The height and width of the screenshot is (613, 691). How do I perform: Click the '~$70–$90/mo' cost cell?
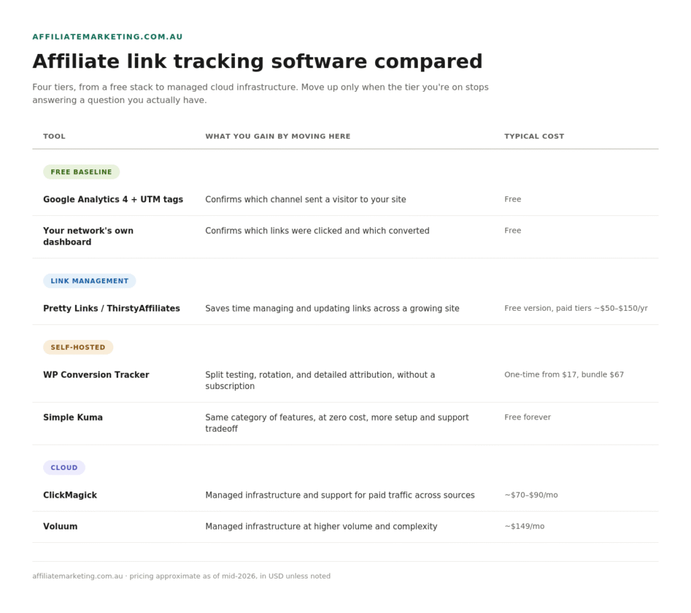[x=531, y=495]
